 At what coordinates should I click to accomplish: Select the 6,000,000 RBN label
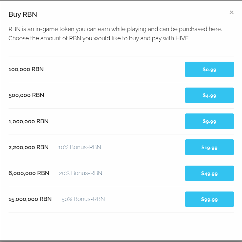point(29,173)
